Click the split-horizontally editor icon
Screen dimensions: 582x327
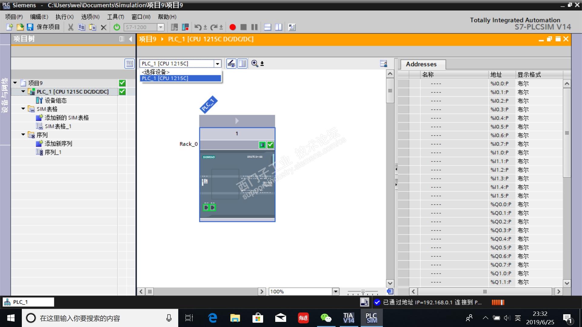(267, 27)
